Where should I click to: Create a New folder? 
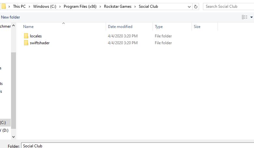point(10,17)
